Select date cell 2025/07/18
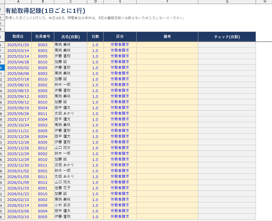272x221 pixels. pyautogui.click(x=18, y=79)
